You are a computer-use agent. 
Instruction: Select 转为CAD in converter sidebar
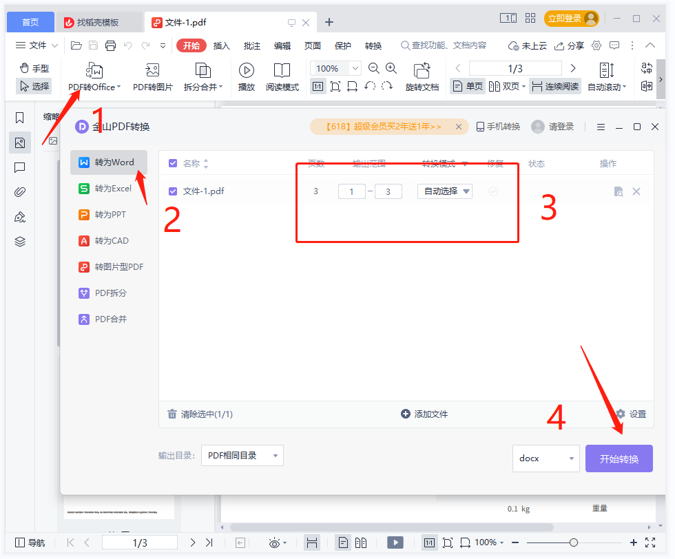(x=109, y=240)
